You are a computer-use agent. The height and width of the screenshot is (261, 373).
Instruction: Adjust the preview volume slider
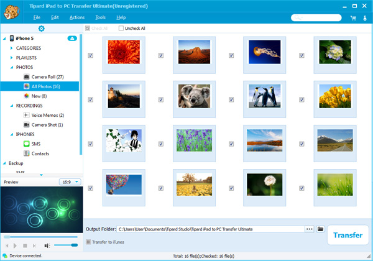pyautogui.click(x=66, y=245)
